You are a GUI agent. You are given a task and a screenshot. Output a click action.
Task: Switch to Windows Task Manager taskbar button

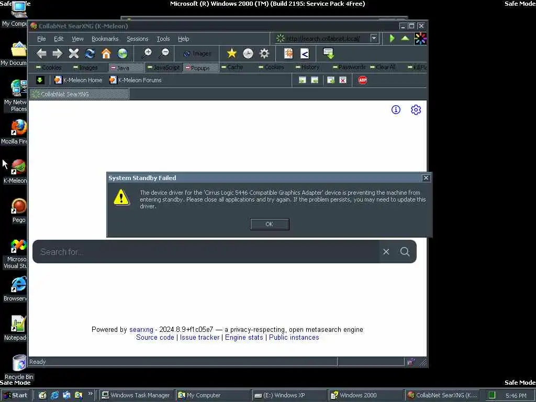(137, 395)
